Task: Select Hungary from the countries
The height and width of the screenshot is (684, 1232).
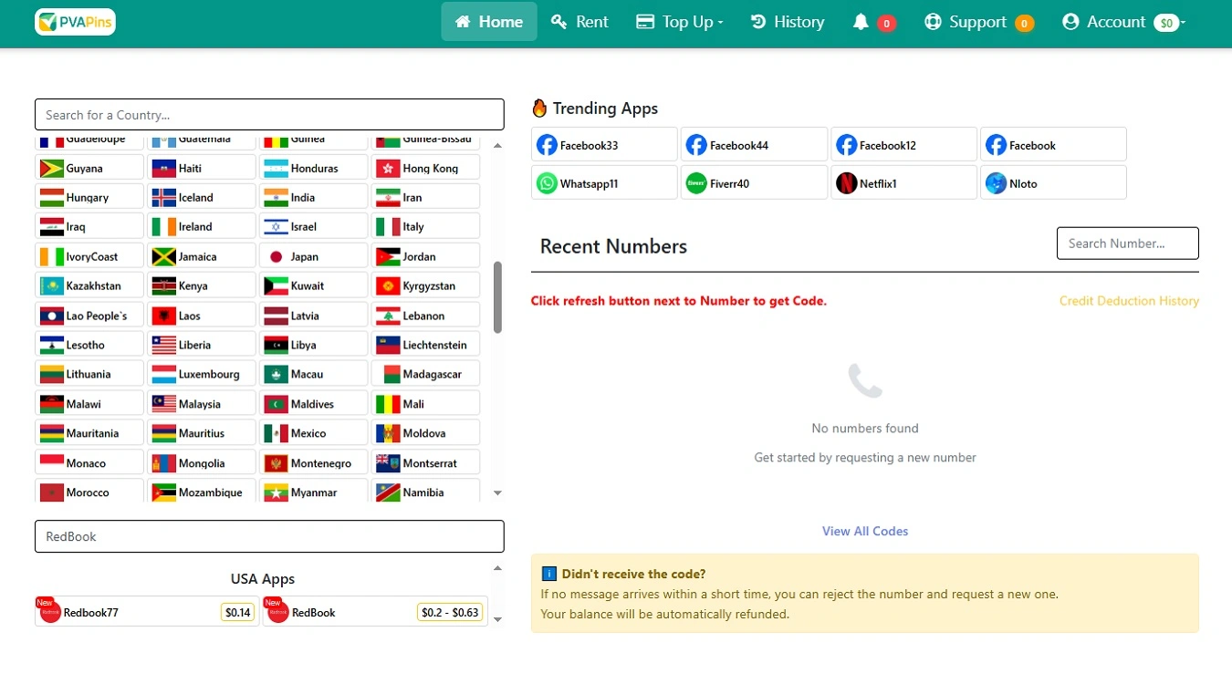Action: tap(89, 197)
